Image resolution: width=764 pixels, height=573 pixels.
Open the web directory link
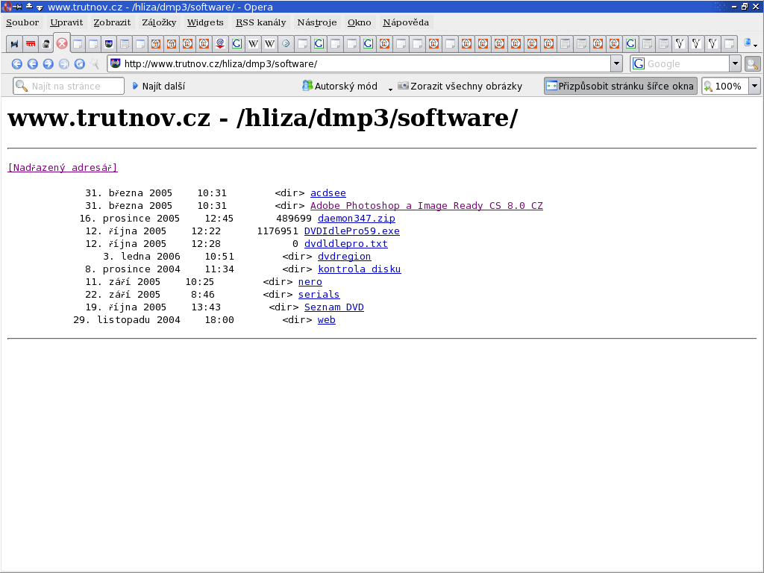(327, 319)
